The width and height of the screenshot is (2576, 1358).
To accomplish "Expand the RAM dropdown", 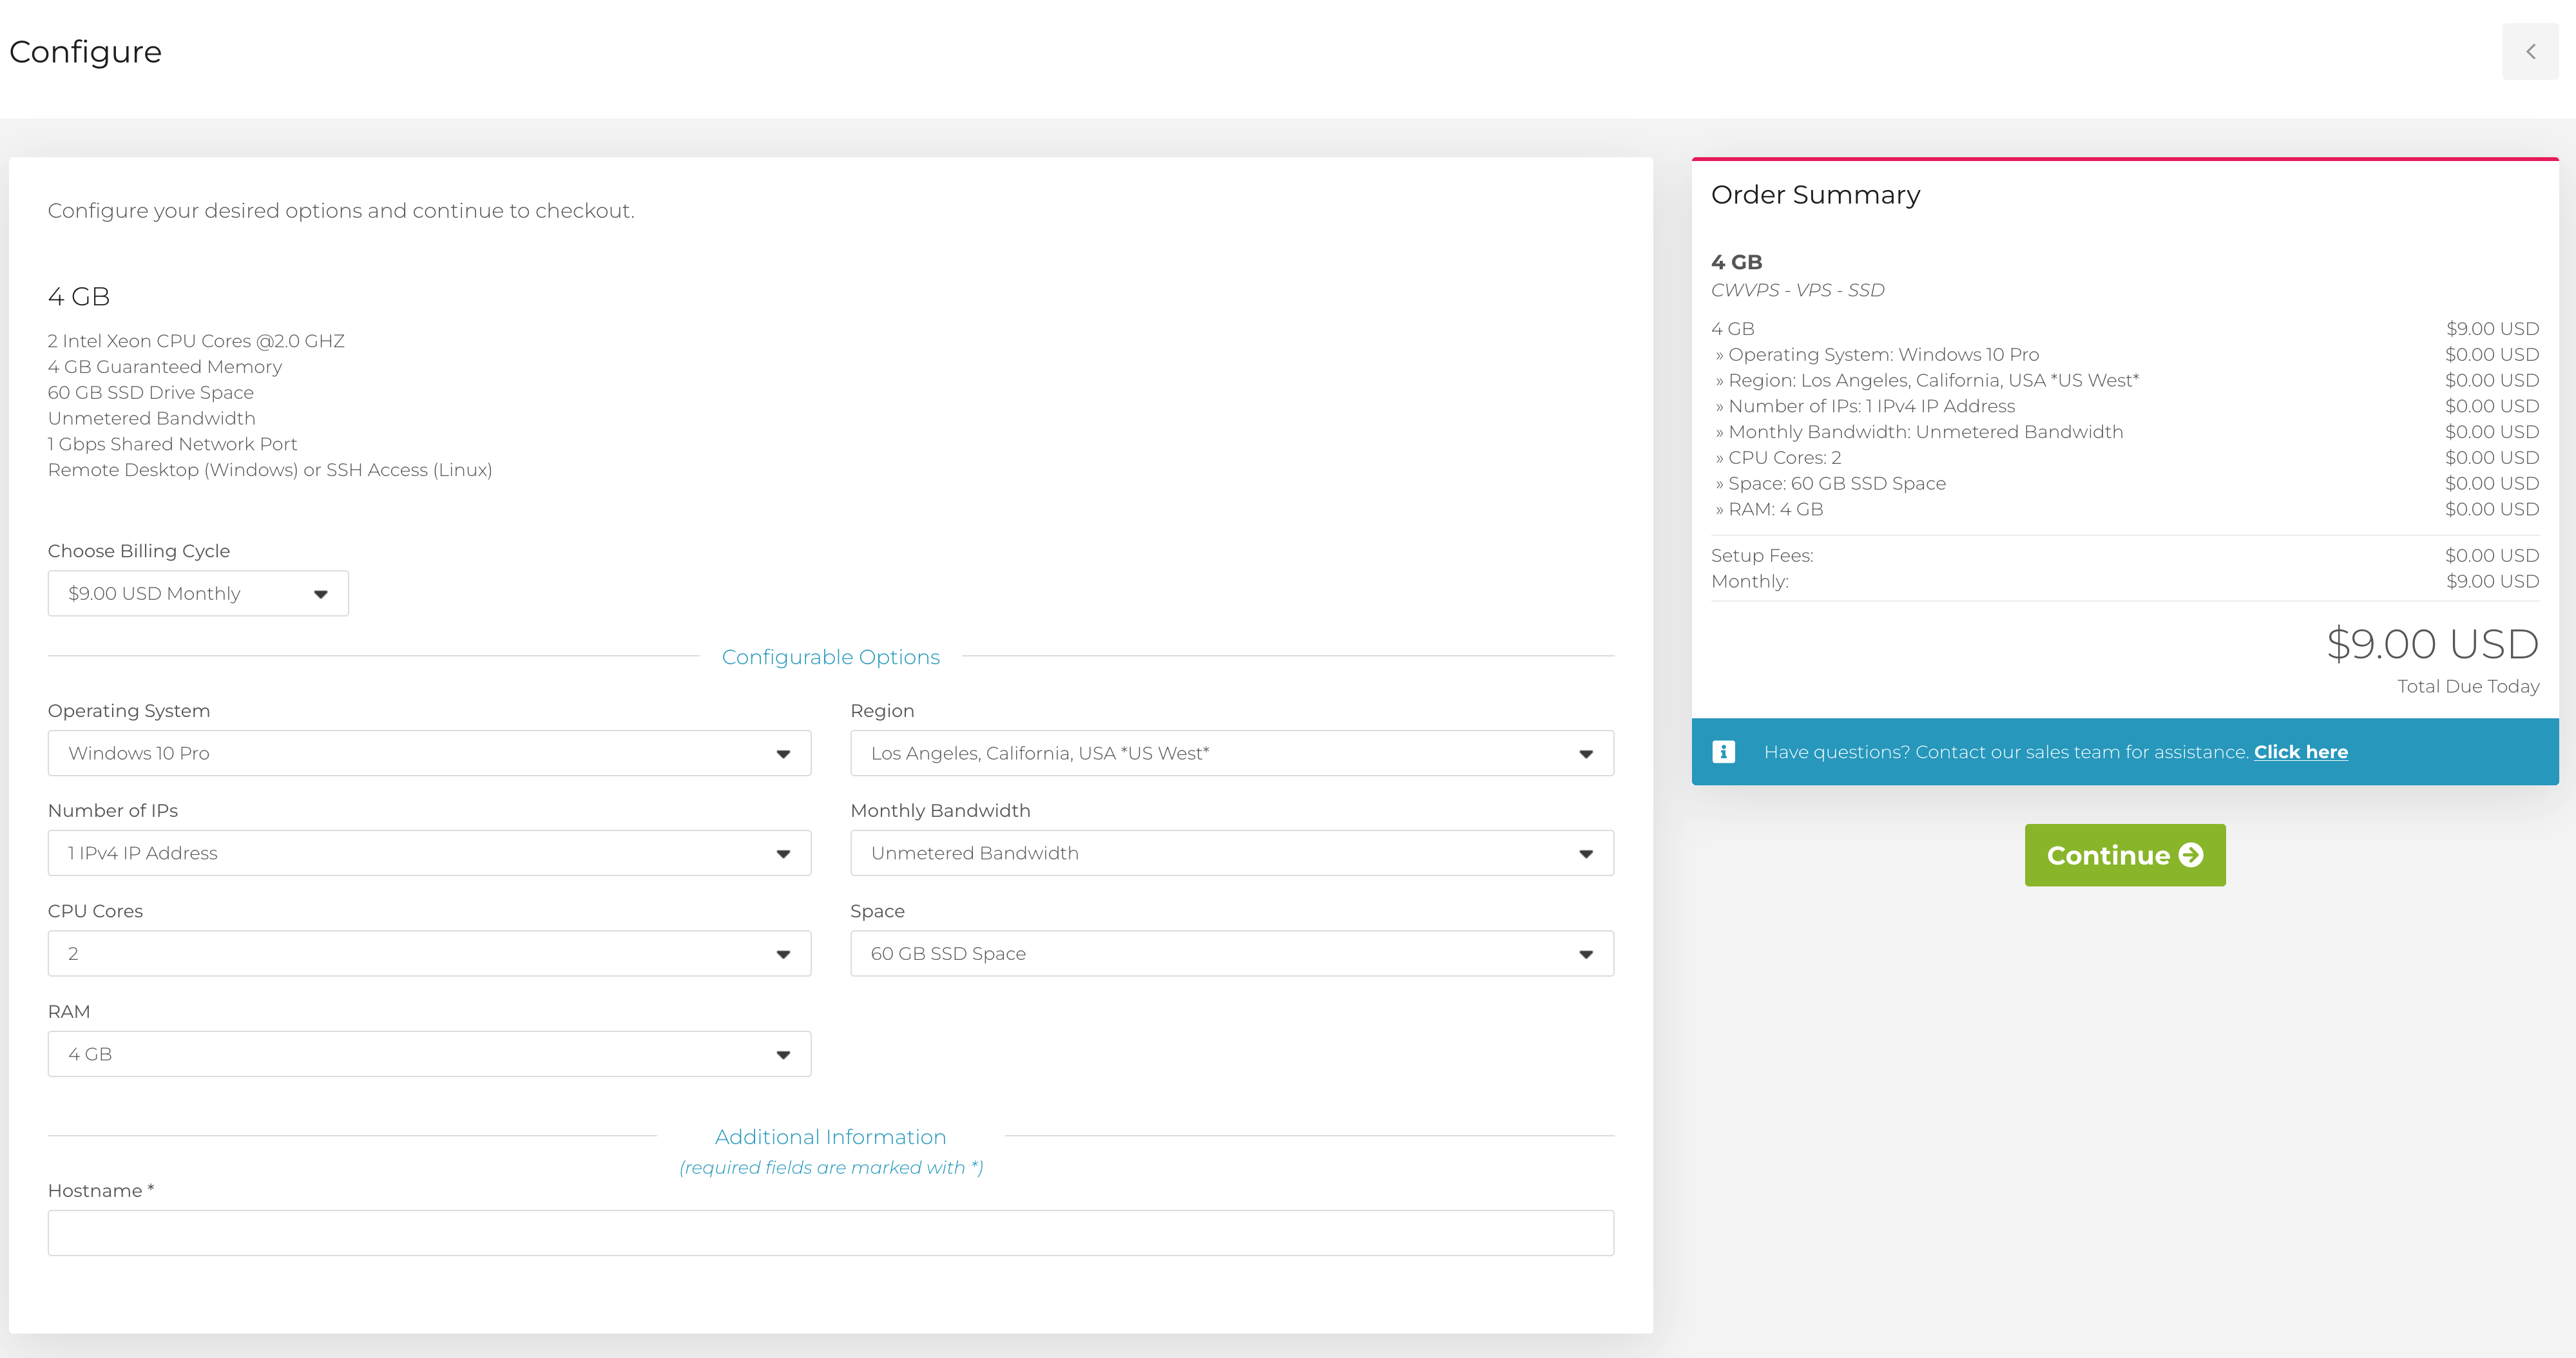I will [428, 1054].
